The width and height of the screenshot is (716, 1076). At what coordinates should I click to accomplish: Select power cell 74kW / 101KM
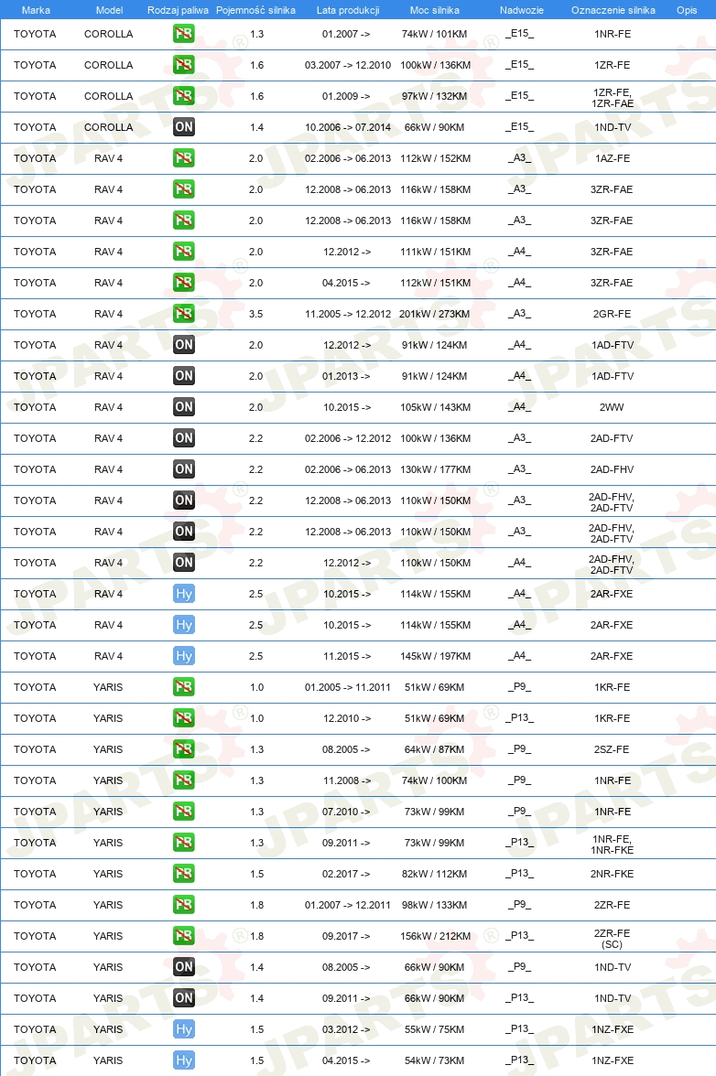tap(435, 34)
